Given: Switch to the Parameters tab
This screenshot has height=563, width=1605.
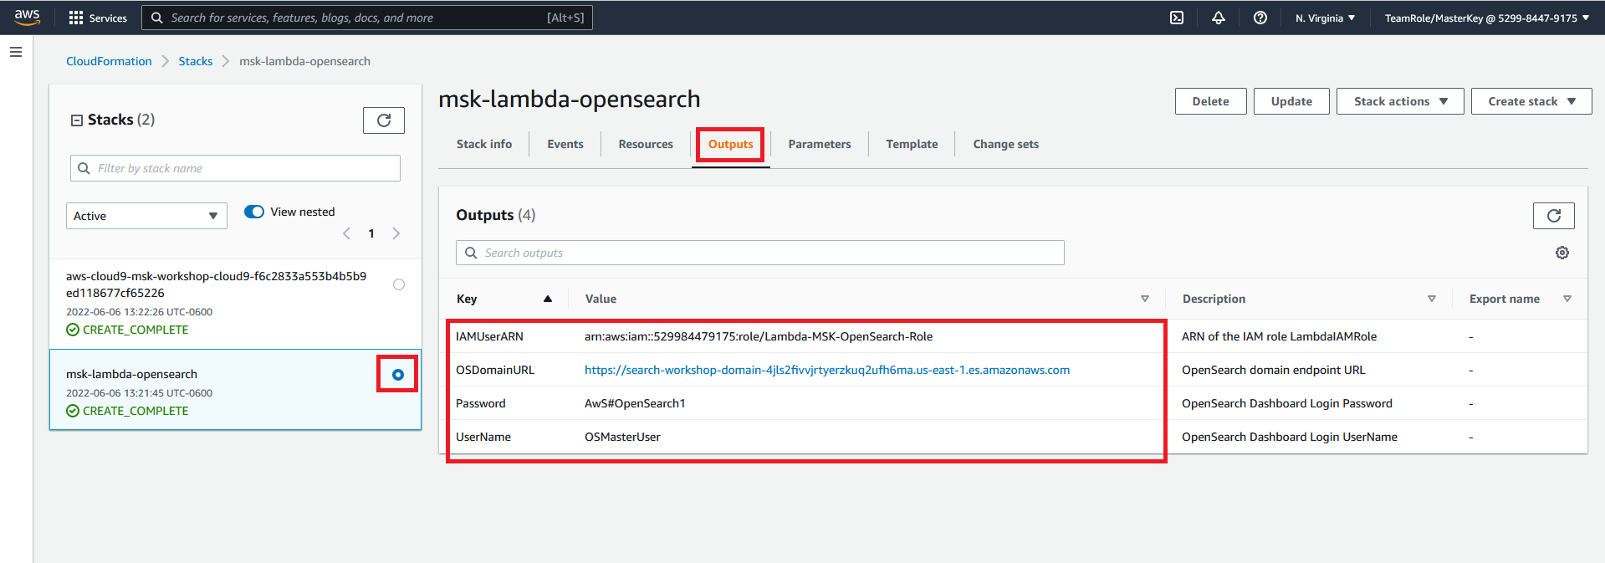Looking at the screenshot, I should coord(820,144).
